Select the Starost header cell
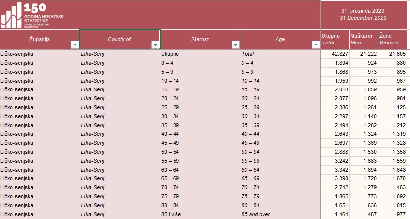The height and width of the screenshot is (219, 410). click(x=200, y=40)
